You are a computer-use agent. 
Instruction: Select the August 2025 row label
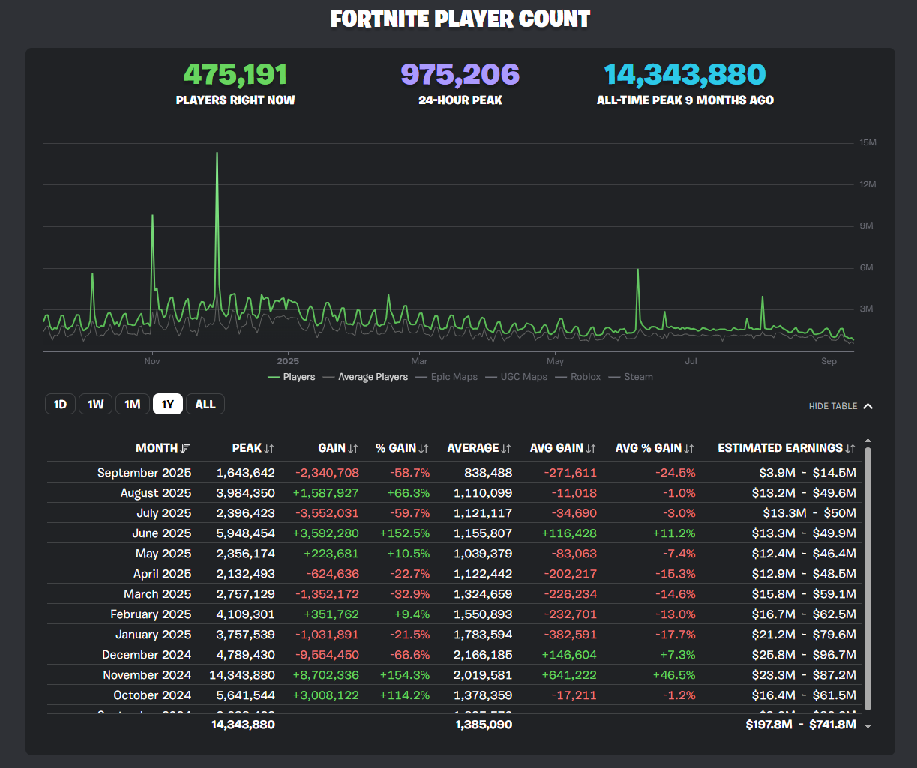coord(156,493)
